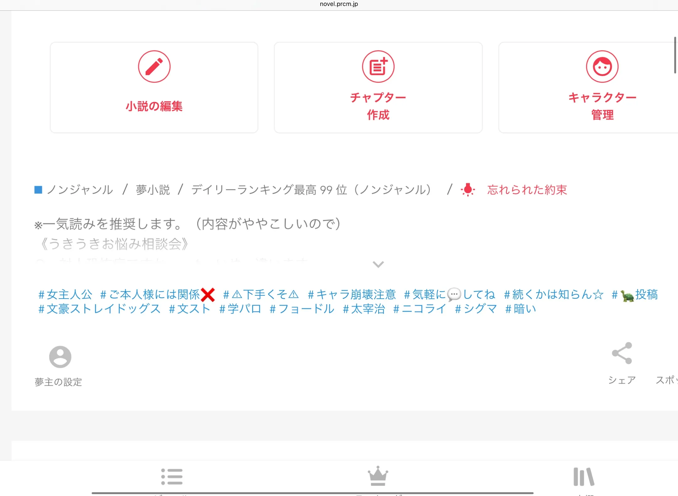This screenshot has width=678, height=496.
Task: Select the #女主人公 hashtag
Action: [65, 294]
